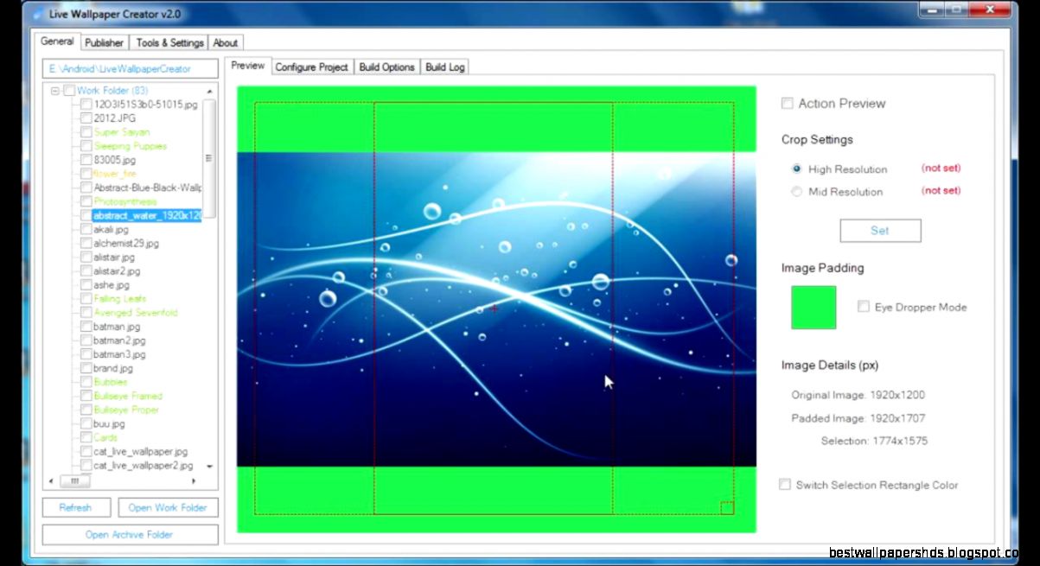Select Sleeping Puppies item in tree

131,146
